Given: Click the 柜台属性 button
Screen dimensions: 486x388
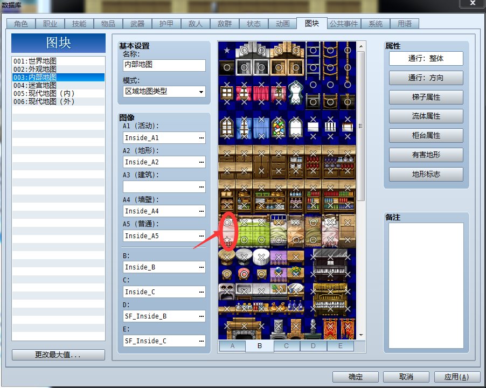Looking at the screenshot, I should pos(426,135).
